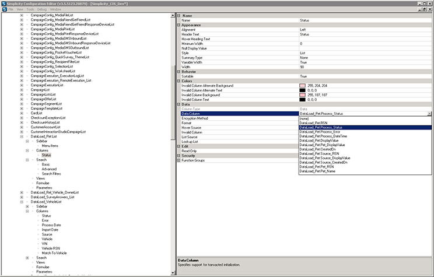Collapse the Columns node under DataLoad_Pet List

(x=27, y=150)
